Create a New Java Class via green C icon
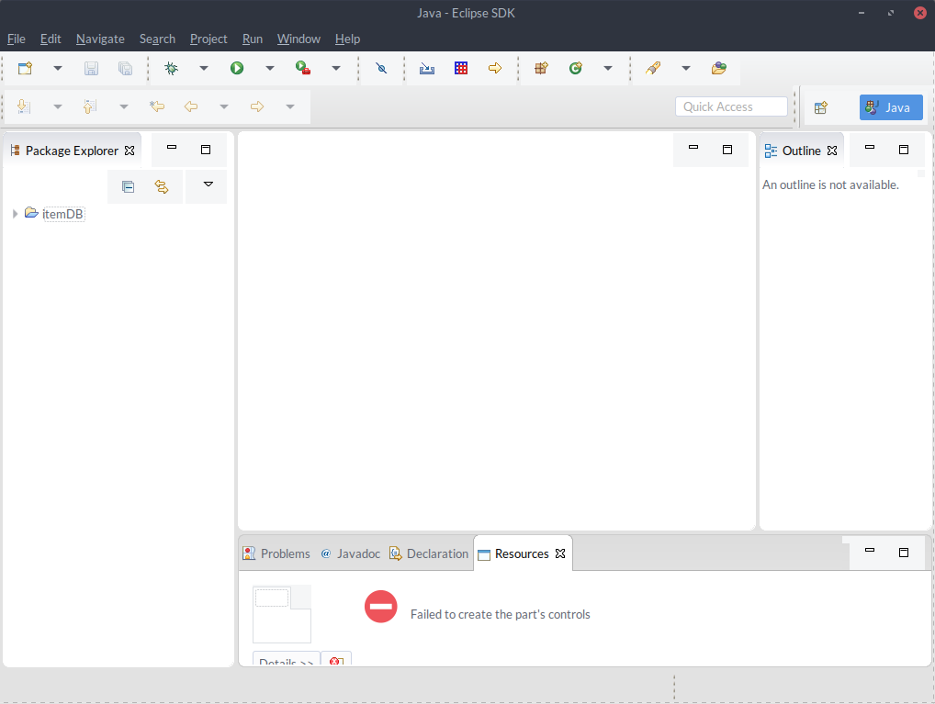Screen dimensions: 935x704 click(576, 69)
